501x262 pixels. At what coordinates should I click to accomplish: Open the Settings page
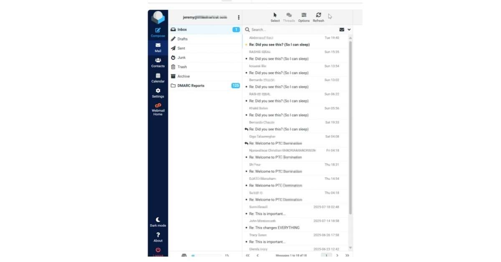[x=158, y=93]
